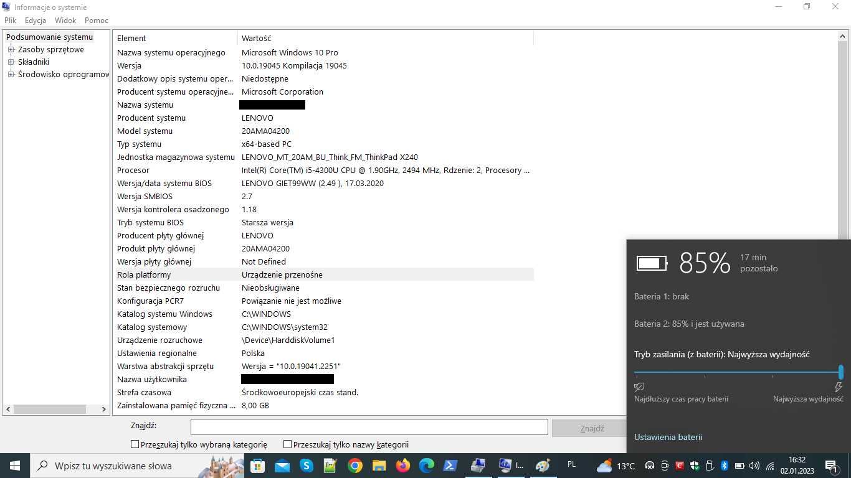Viewport: 851px width, 478px height.
Task: Open the Mail app in taskbar
Action: (282, 466)
